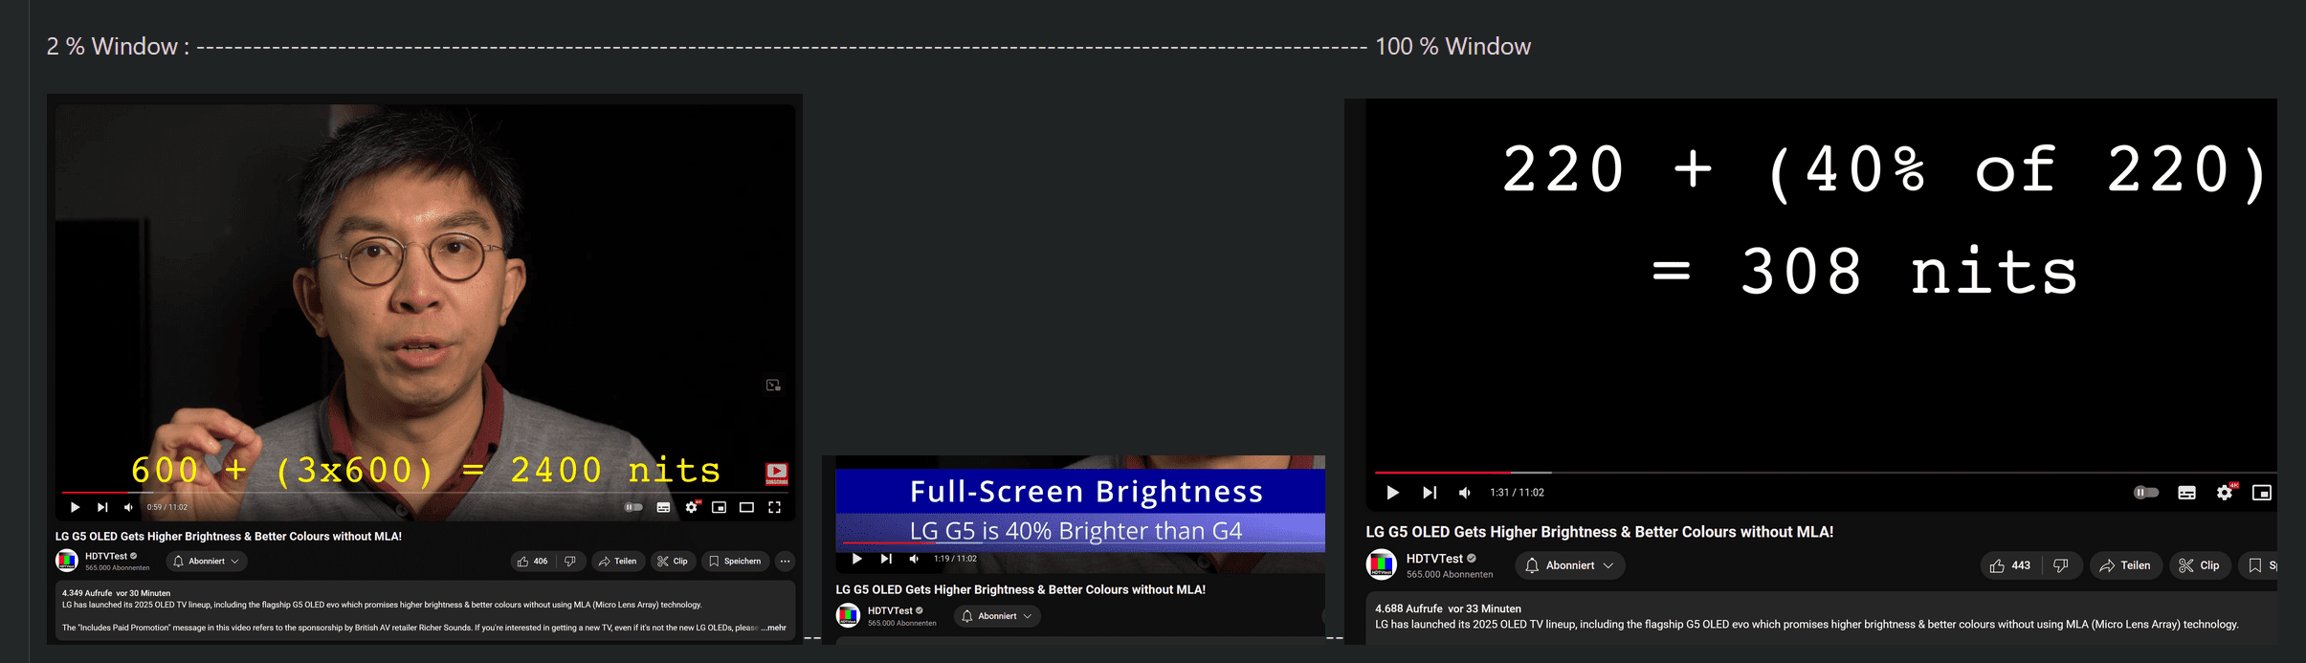Skip to next video in 1:31 player
Screen dimensions: 2306x663
[1430, 493]
